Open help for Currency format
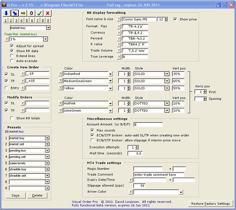 click(119, 33)
